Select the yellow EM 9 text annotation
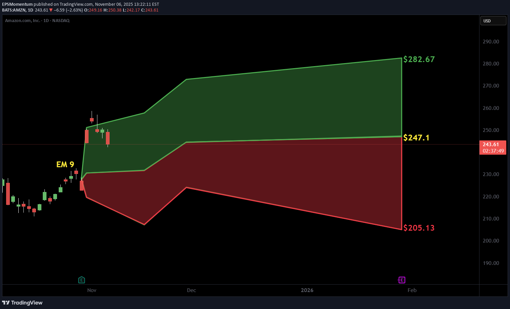510x309 pixels. (x=65, y=165)
